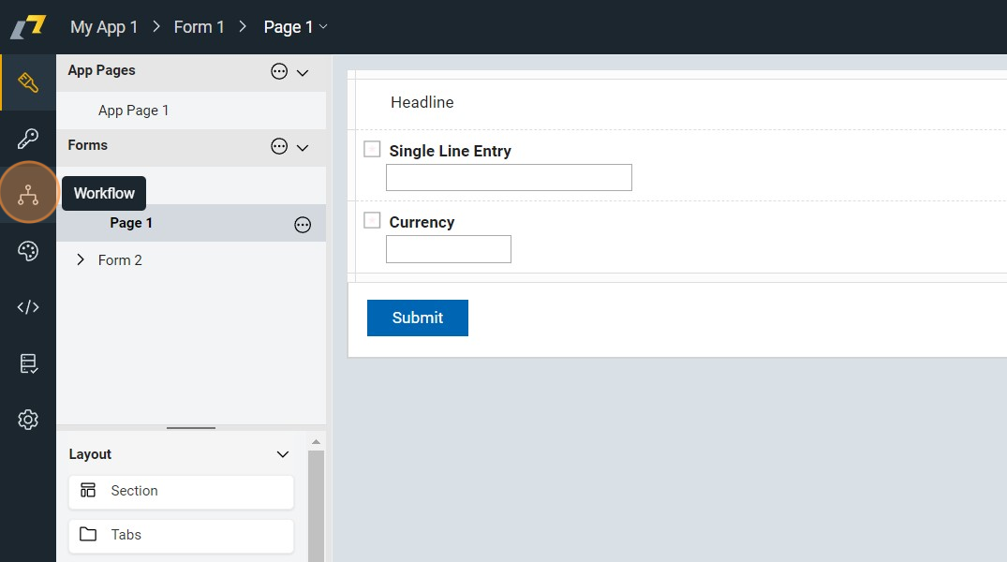Click the blue Submit button
Image resolution: width=1007 pixels, height=562 pixels.
coord(417,318)
